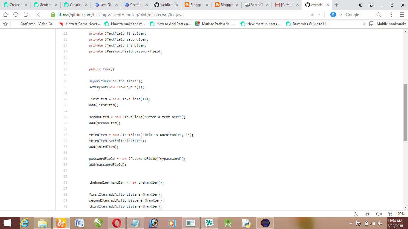408x229 pixels.
Task: Click the zoom magnifier icon in status bar
Action: coord(390,214)
